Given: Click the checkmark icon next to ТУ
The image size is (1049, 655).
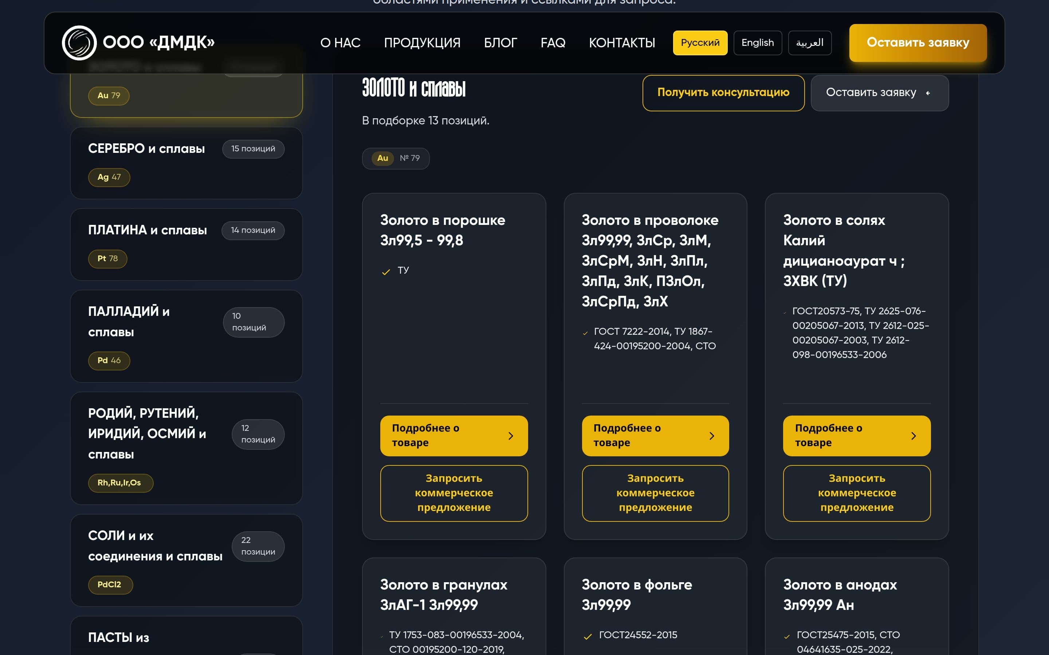Looking at the screenshot, I should point(385,272).
